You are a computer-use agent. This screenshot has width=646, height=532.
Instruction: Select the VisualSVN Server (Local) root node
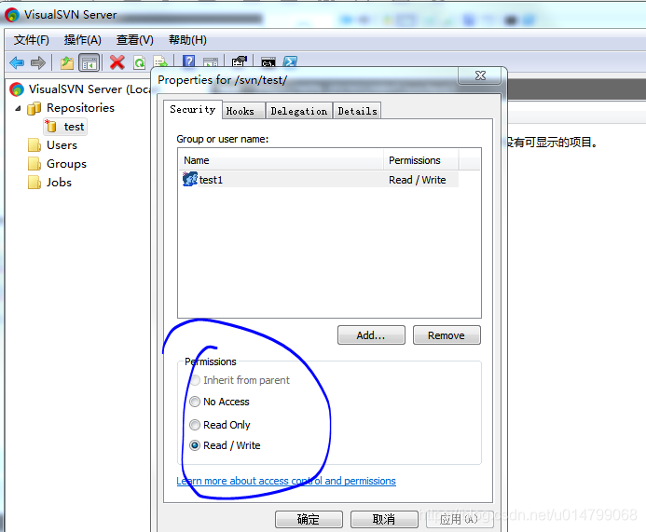point(81,89)
